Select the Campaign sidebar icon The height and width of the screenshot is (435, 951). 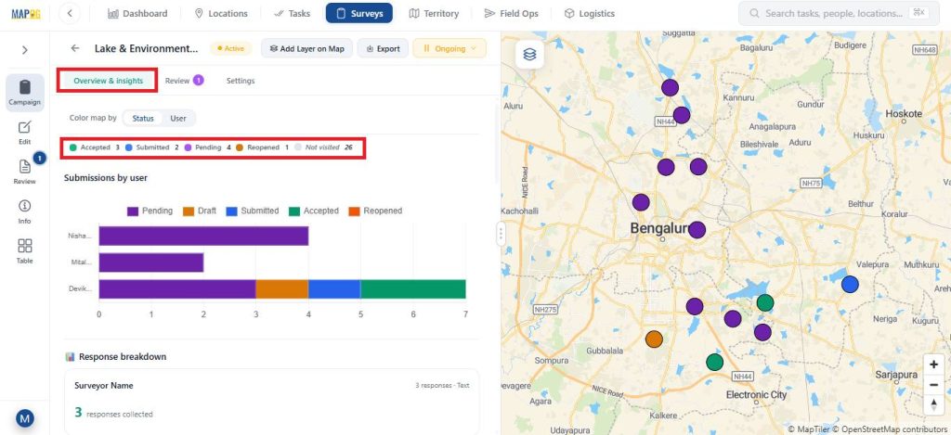click(25, 93)
